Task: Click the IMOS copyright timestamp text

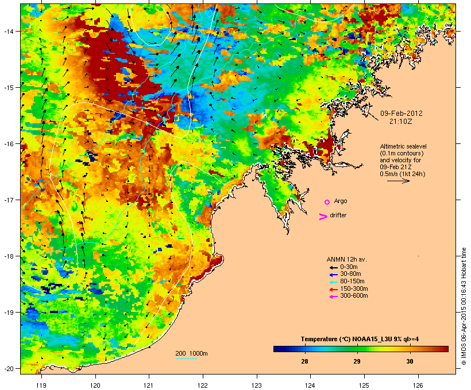Action: pyautogui.click(x=464, y=306)
